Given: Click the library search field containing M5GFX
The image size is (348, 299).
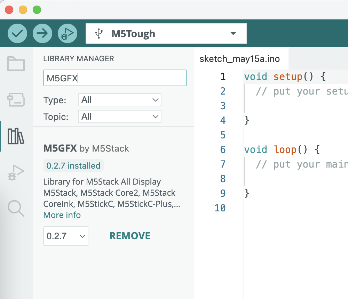Looking at the screenshot, I should pos(115,78).
